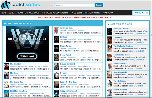
Task: Open Grey's Anatomy Season 15 Episode 18 link
Action: pyautogui.click(x=136, y=94)
